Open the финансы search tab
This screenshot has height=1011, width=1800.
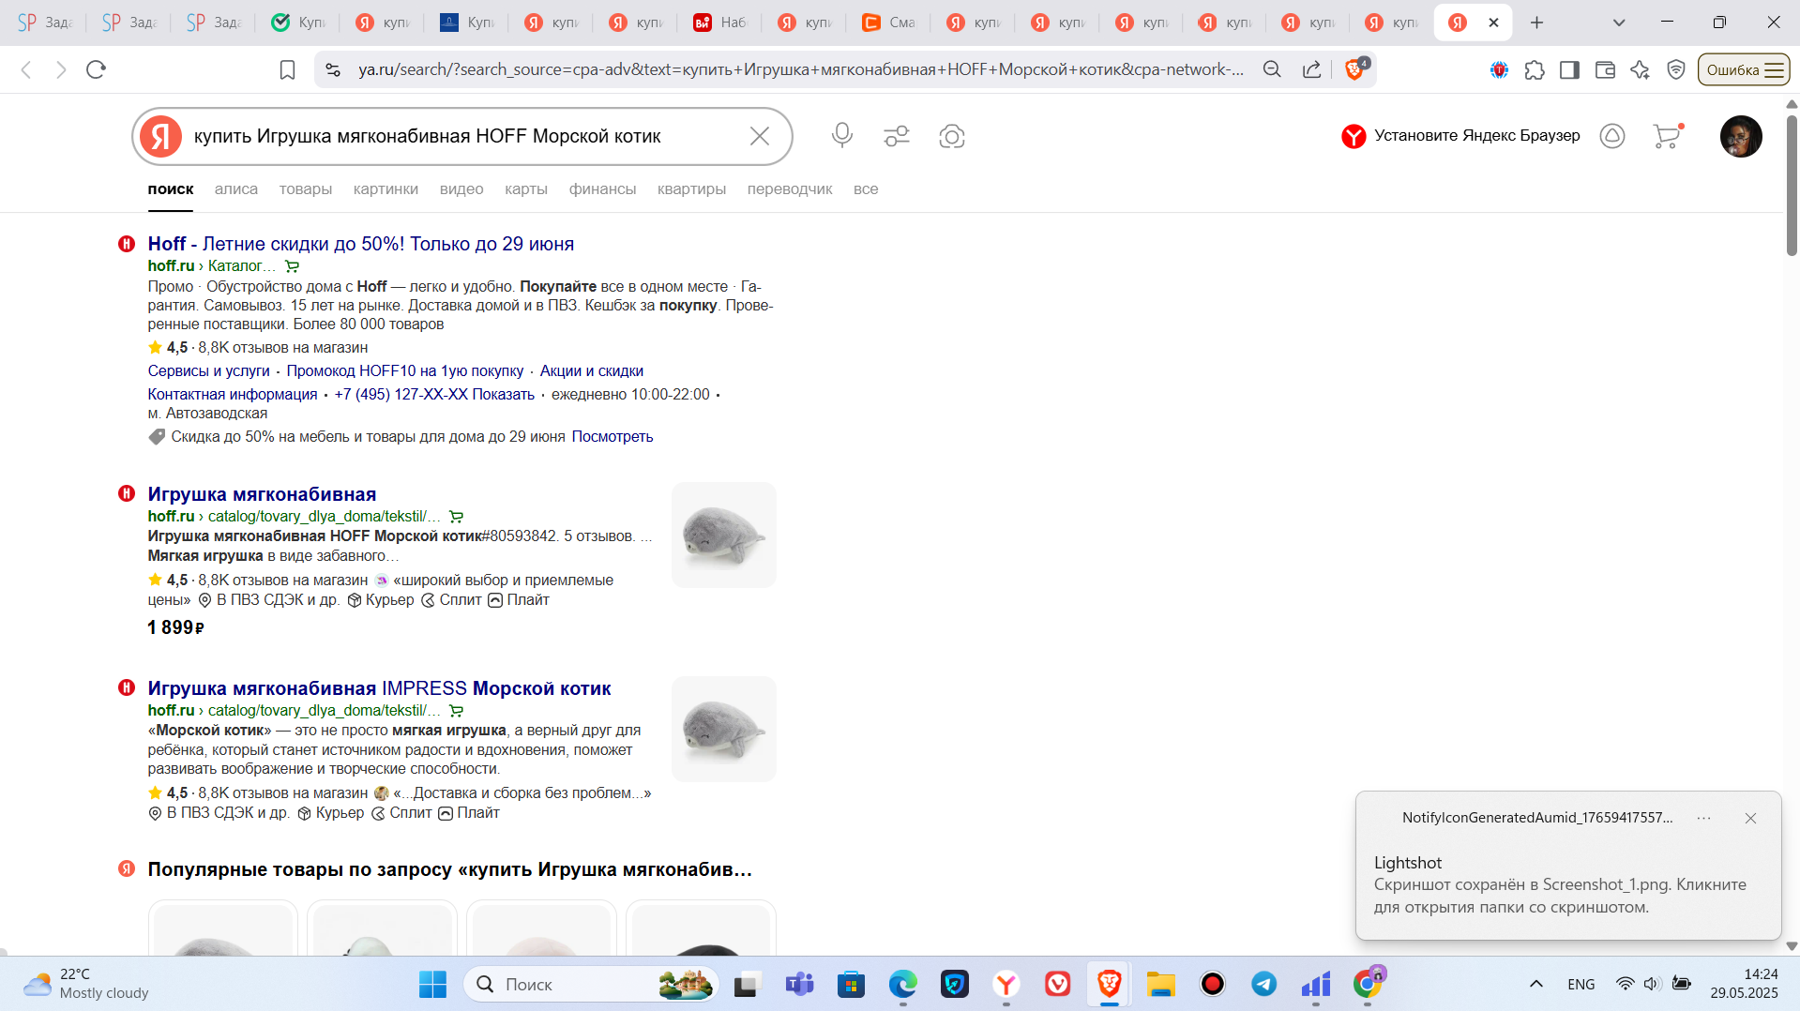[602, 189]
